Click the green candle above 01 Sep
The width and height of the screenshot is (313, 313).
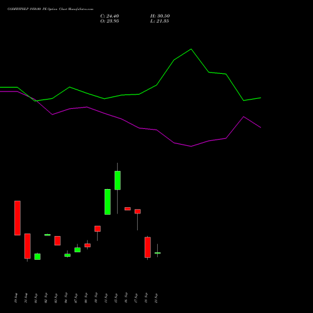click(x=38, y=257)
